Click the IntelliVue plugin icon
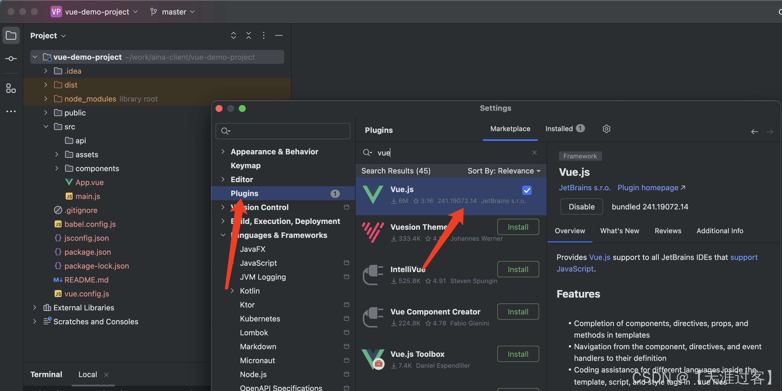Viewport: 782px width, 391px height. pyautogui.click(x=373, y=275)
